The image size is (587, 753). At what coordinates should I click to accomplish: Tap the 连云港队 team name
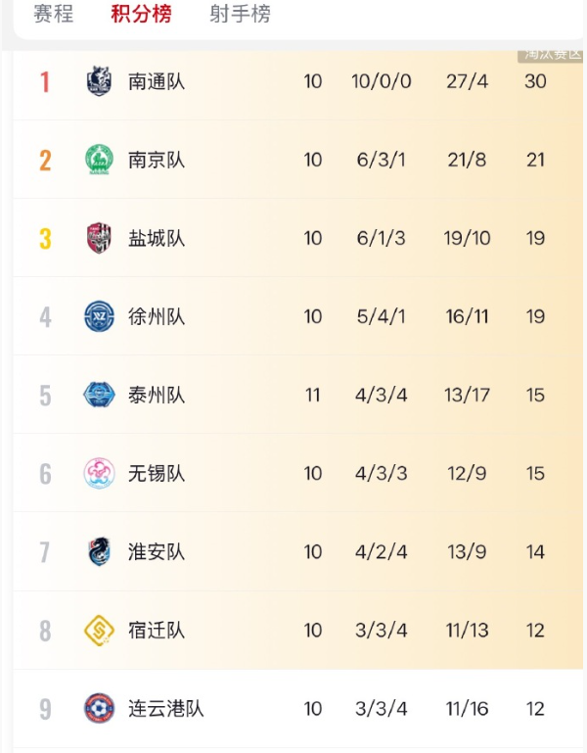166,708
